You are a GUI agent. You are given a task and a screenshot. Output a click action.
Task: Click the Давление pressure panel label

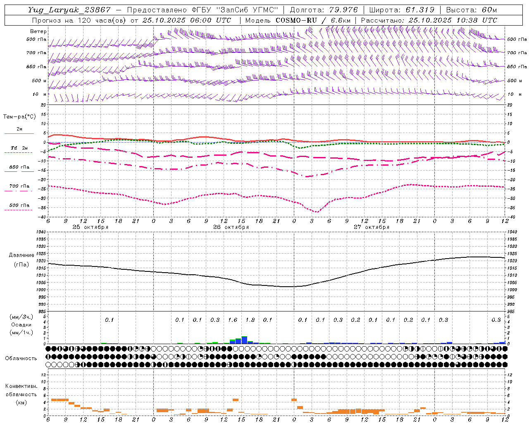click(x=21, y=255)
